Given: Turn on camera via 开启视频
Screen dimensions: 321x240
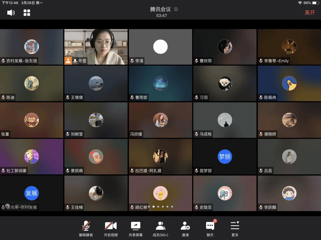Looking at the screenshot, I should 111,228.
